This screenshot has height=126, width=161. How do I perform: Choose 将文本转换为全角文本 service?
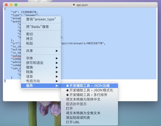tap(90, 113)
